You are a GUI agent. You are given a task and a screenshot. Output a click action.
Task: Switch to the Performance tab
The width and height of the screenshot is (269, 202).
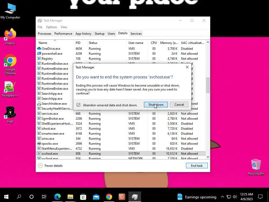point(63,34)
